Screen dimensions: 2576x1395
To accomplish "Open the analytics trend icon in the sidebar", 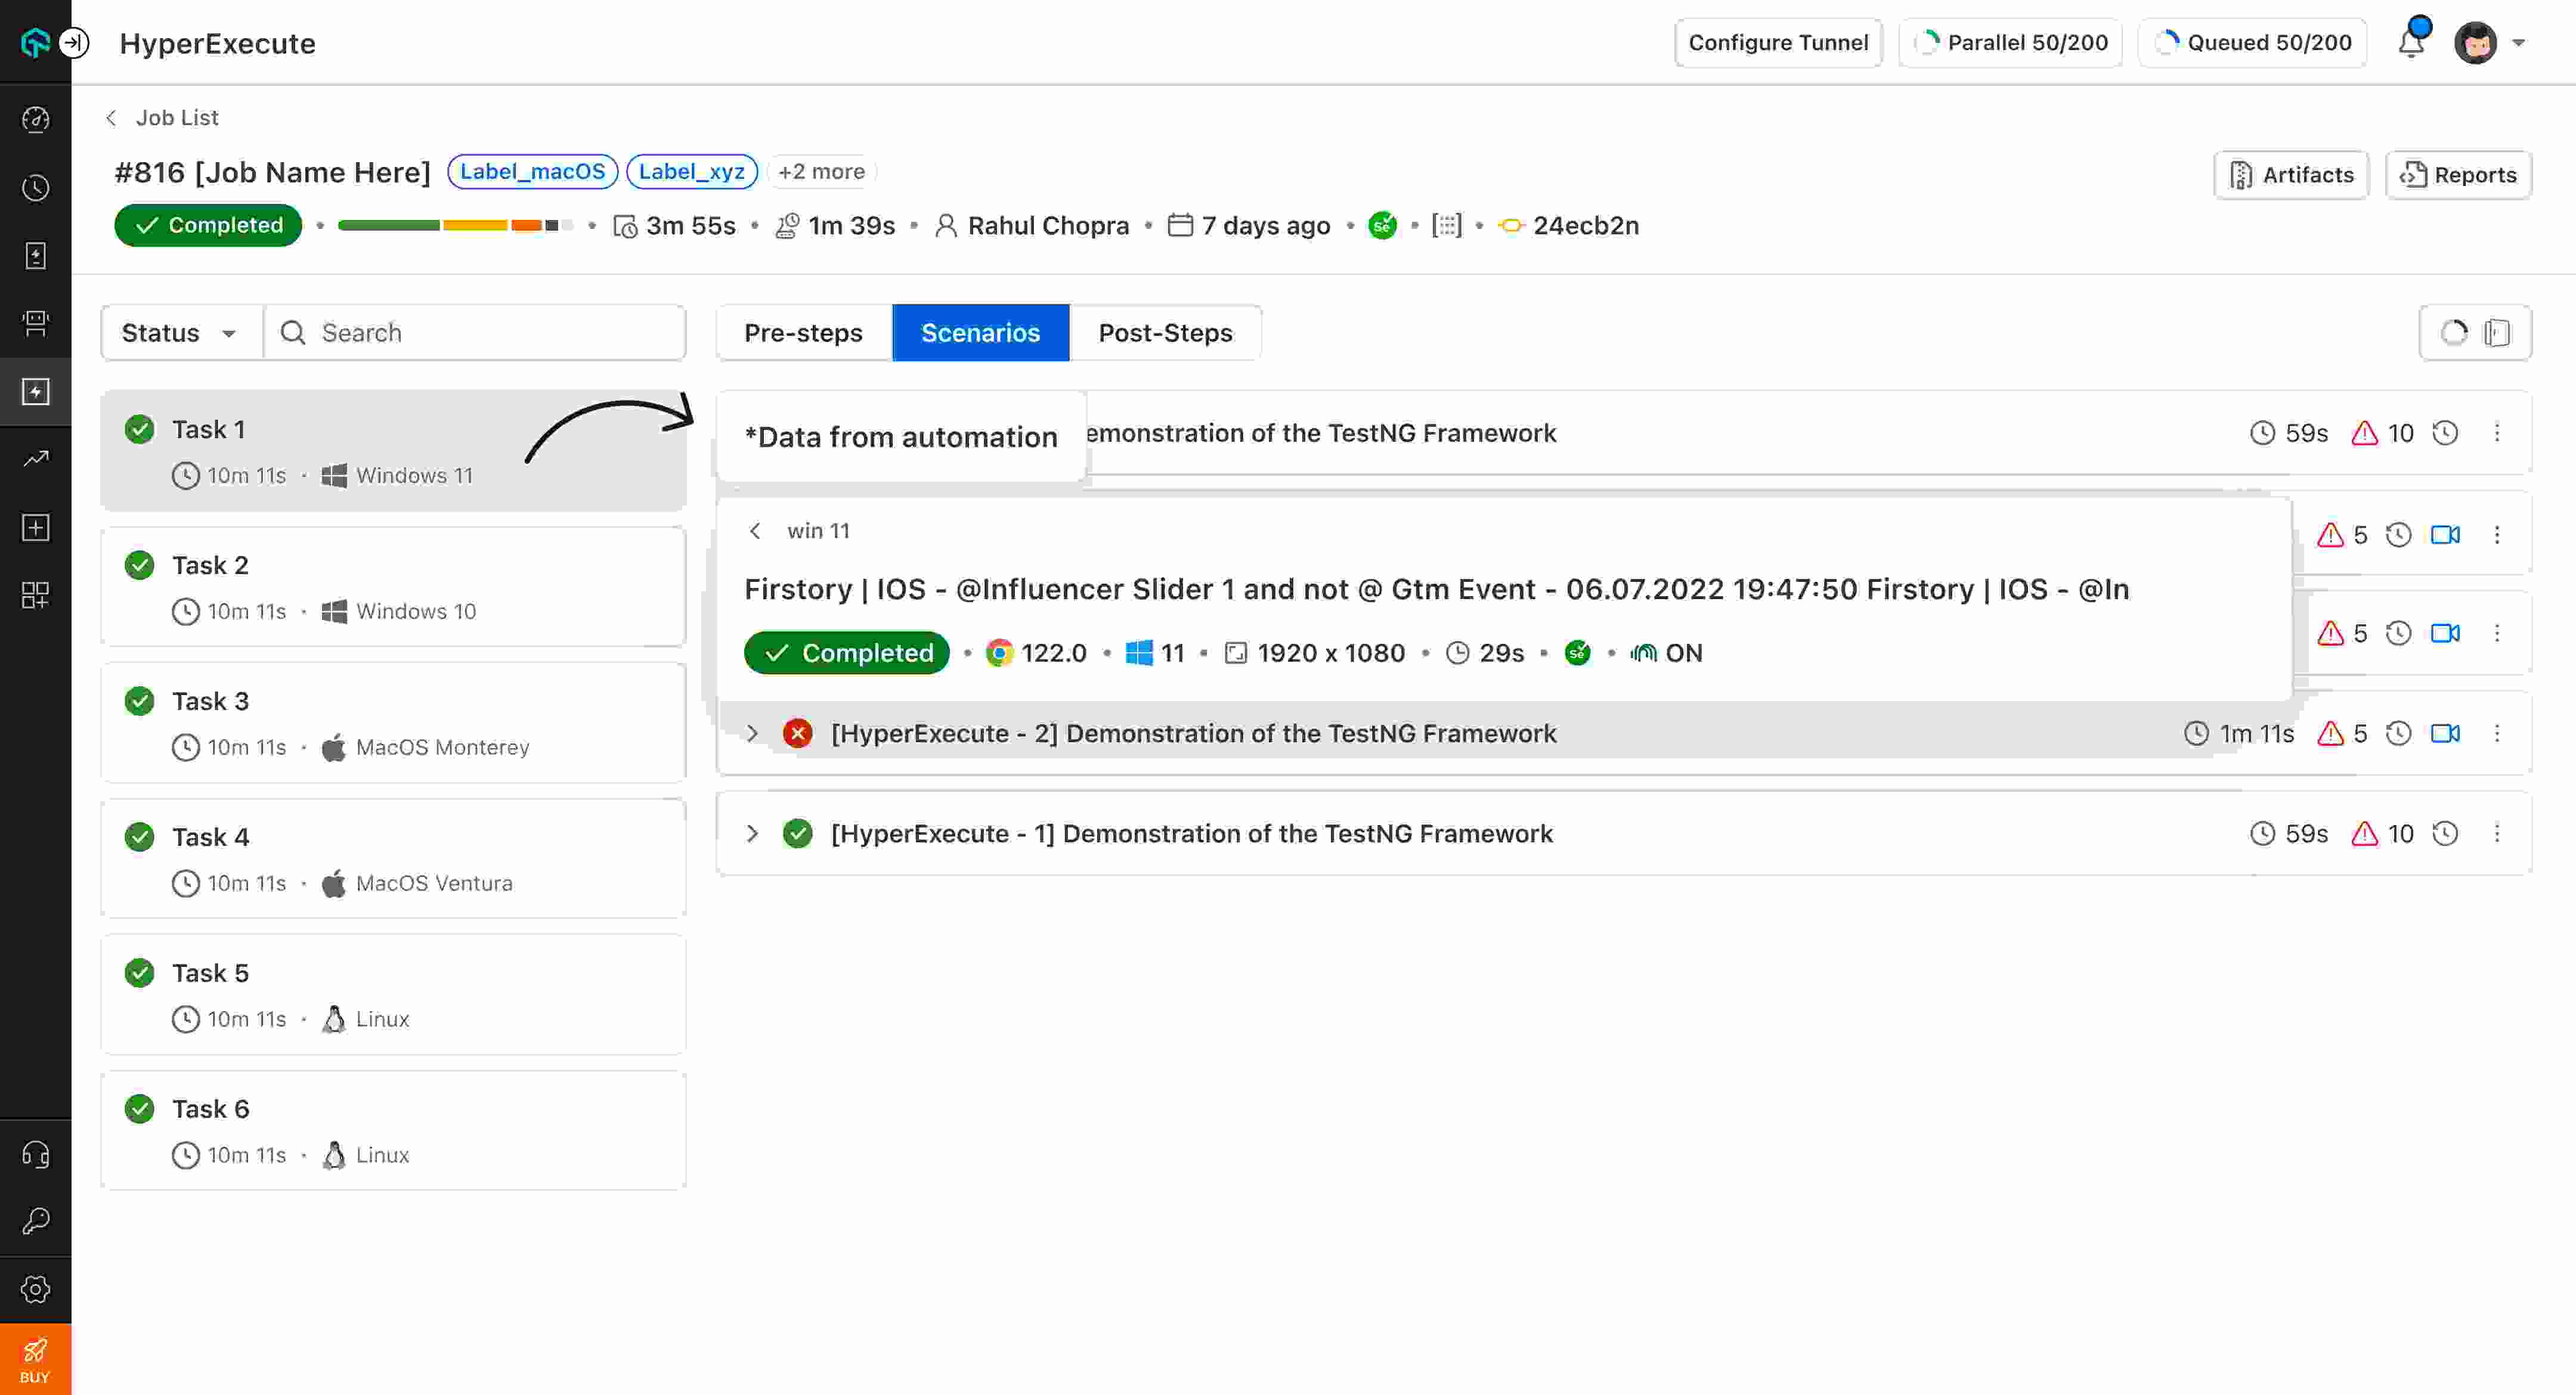I will 36,459.
